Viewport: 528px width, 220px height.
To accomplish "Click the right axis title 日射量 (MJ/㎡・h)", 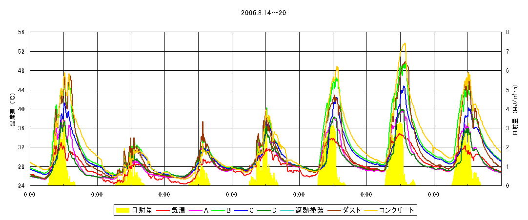I will [515, 110].
